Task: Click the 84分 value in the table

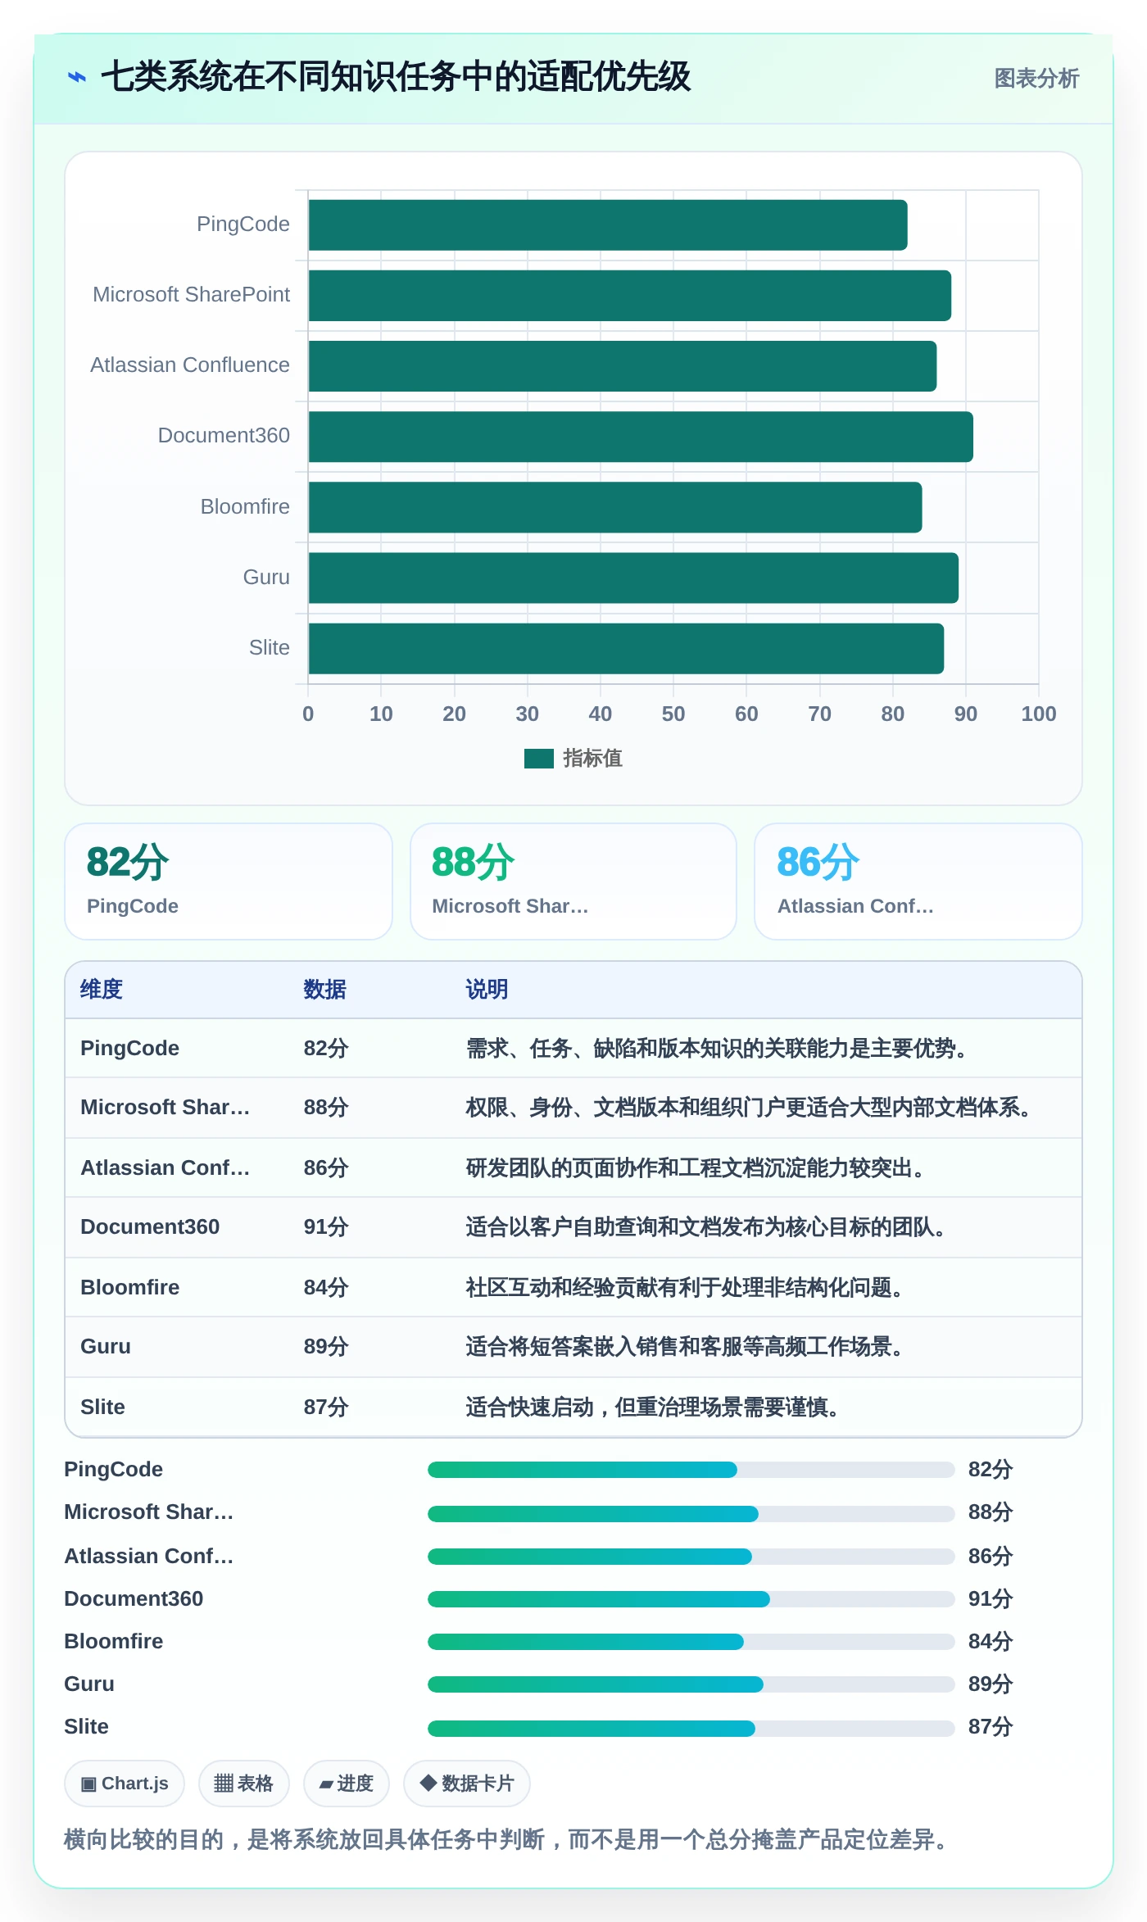Action: [x=326, y=1288]
